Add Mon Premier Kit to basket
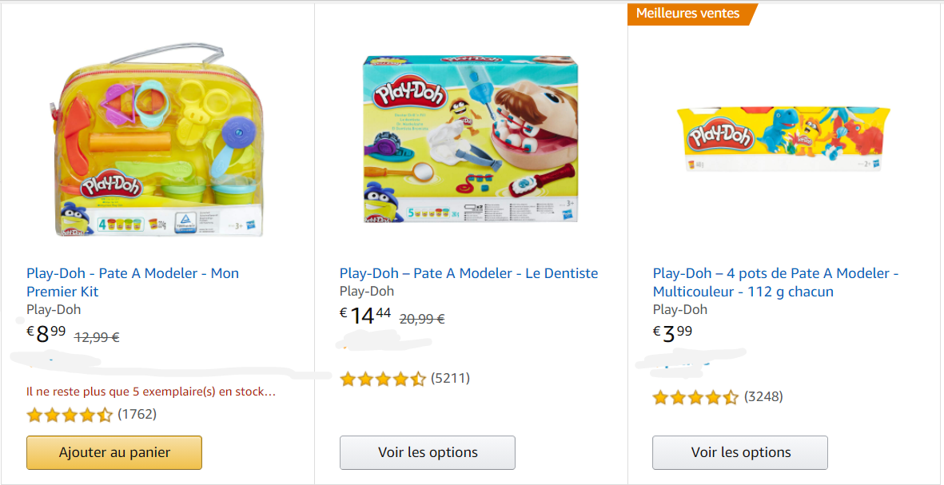 tap(114, 452)
